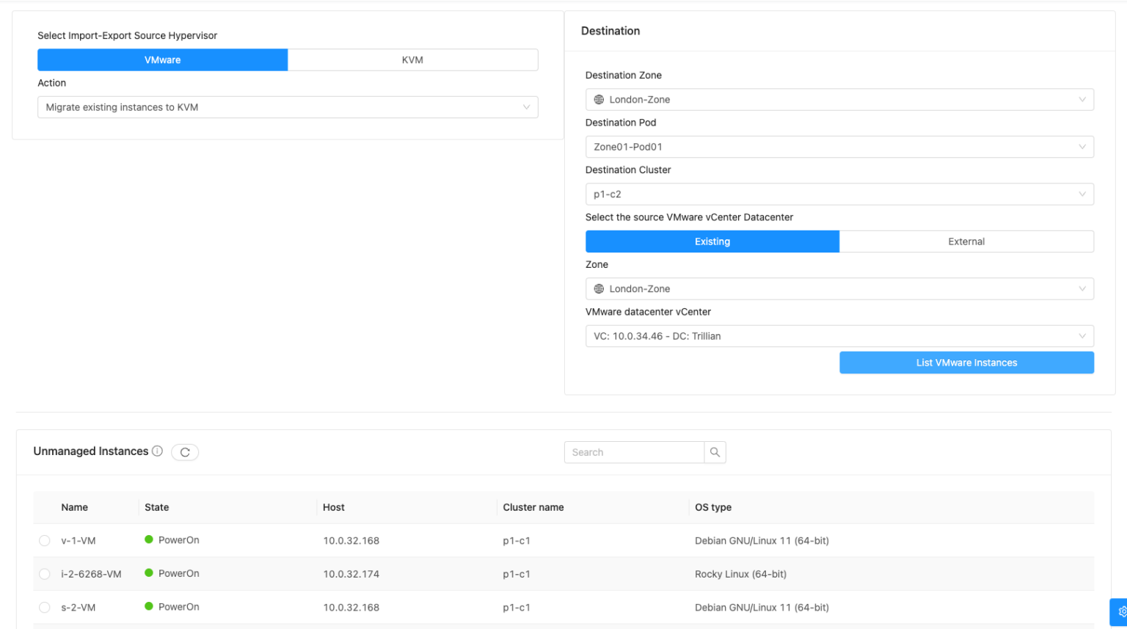This screenshot has height=629, width=1127.
Task: Select the radio button for s-2-VM
Action: [44, 608]
